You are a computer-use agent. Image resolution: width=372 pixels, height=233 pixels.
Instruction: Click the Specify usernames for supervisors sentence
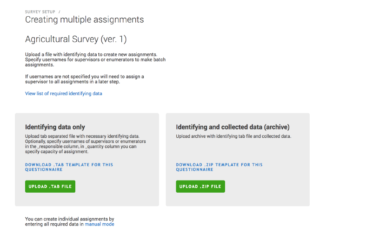pos(95,63)
